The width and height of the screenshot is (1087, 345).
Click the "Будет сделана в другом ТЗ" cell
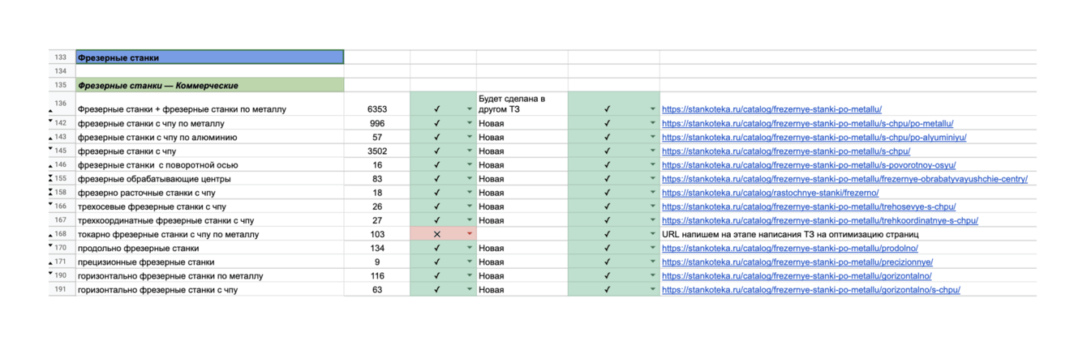click(522, 104)
